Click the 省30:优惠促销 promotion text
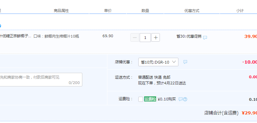 click(189, 36)
